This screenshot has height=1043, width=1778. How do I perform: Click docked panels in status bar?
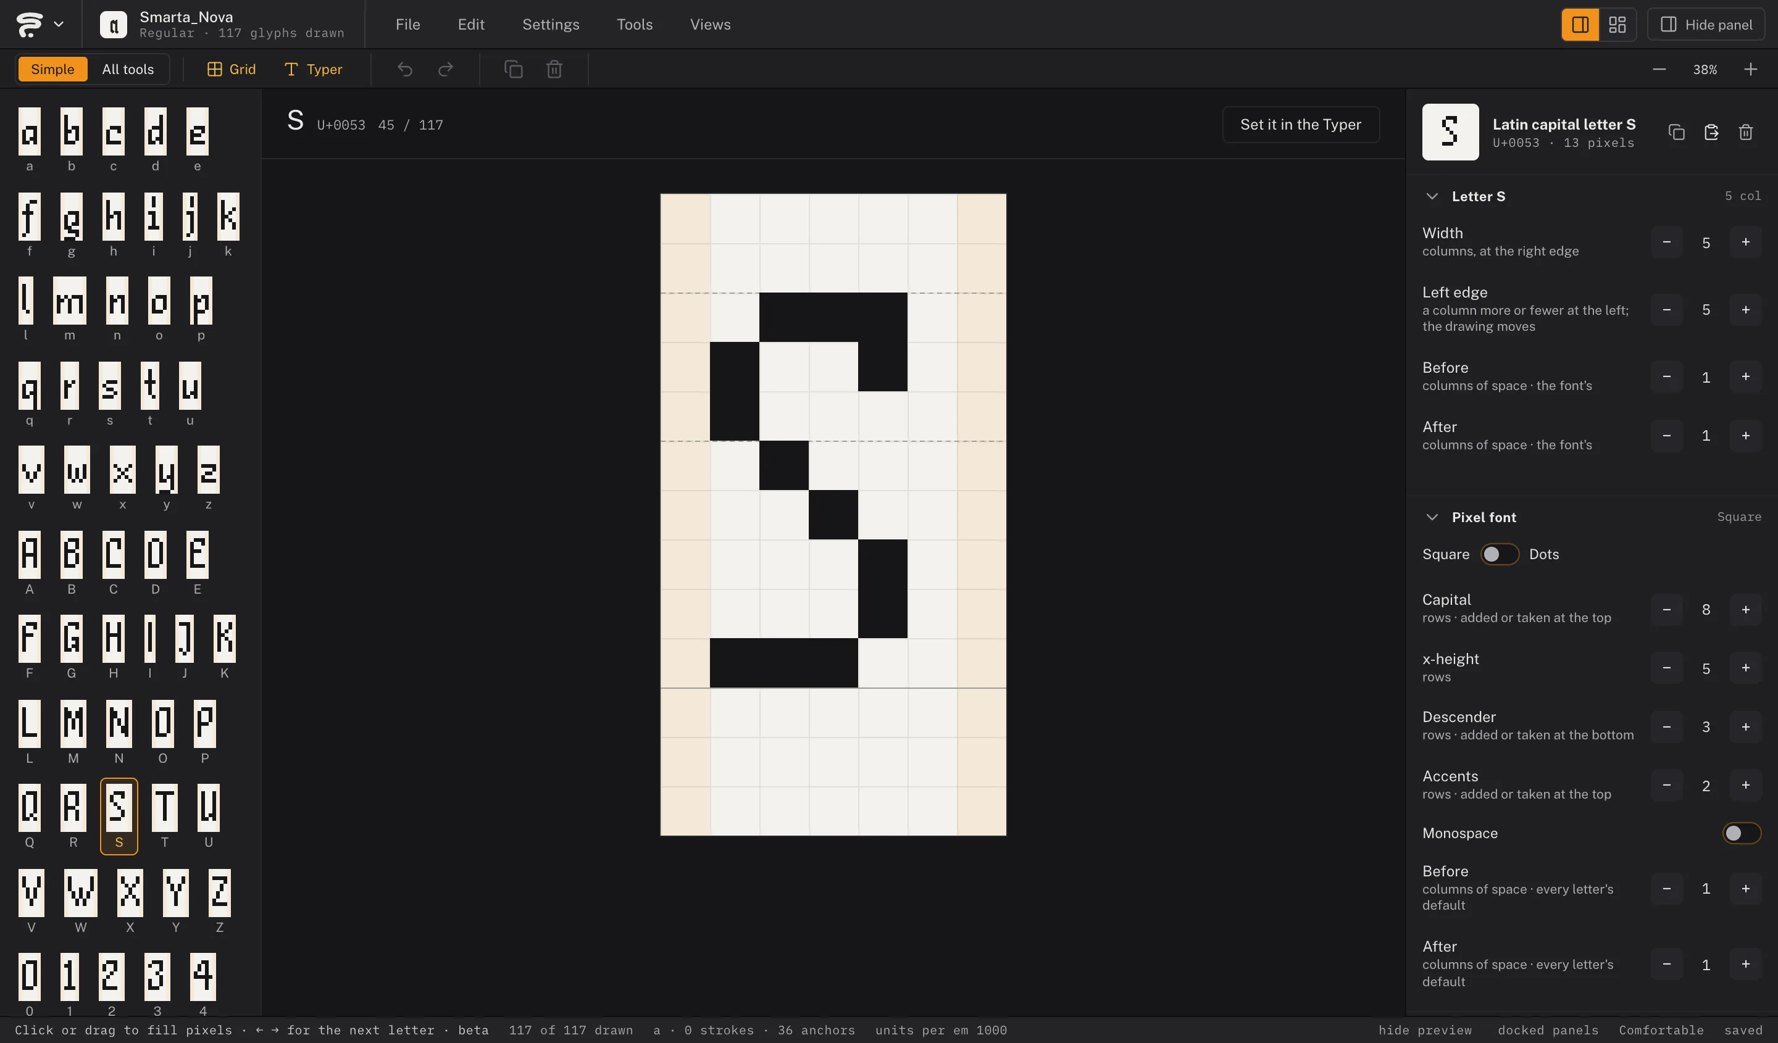pyautogui.click(x=1548, y=1030)
